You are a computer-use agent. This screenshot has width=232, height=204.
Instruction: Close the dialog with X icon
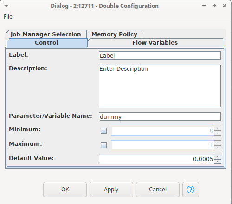(x=225, y=6)
